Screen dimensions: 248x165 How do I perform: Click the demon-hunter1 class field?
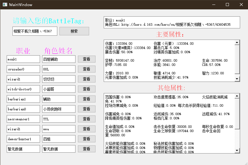click(x=23, y=139)
